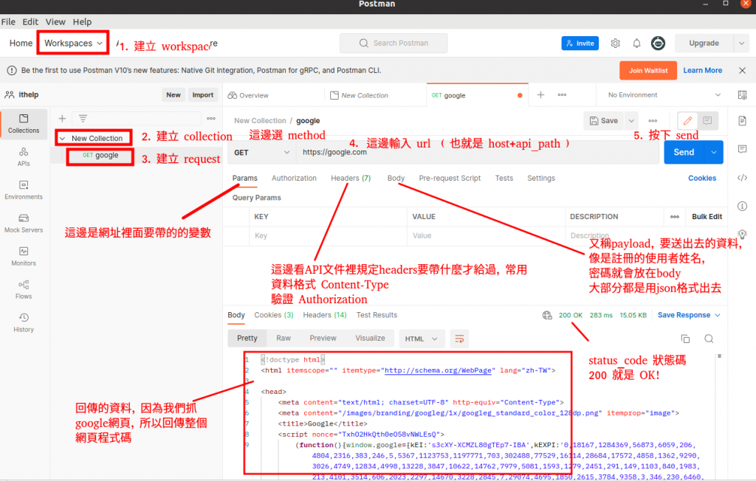Open the response Cookies (3) tab
Screen dimensions: 756x481
click(x=273, y=315)
